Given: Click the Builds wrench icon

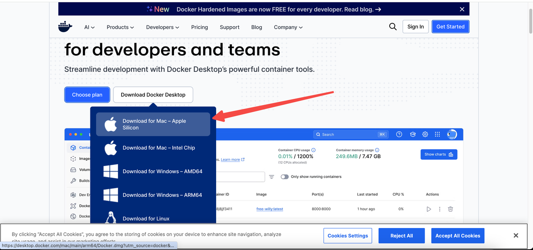Looking at the screenshot, I should coord(73,181).
